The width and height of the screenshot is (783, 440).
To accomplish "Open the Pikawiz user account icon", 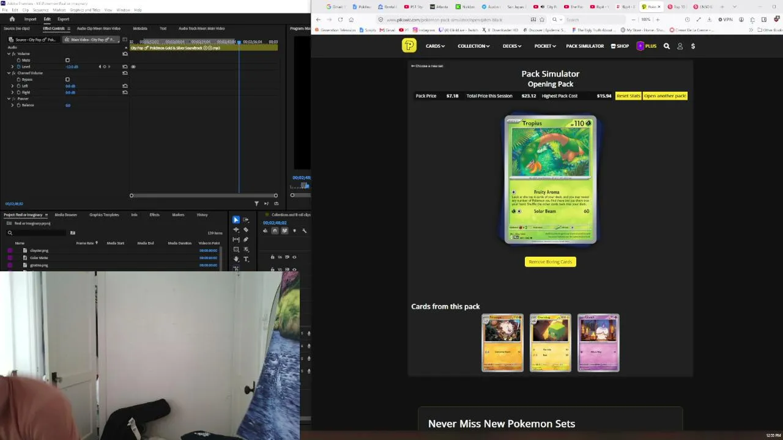I will 680,46.
